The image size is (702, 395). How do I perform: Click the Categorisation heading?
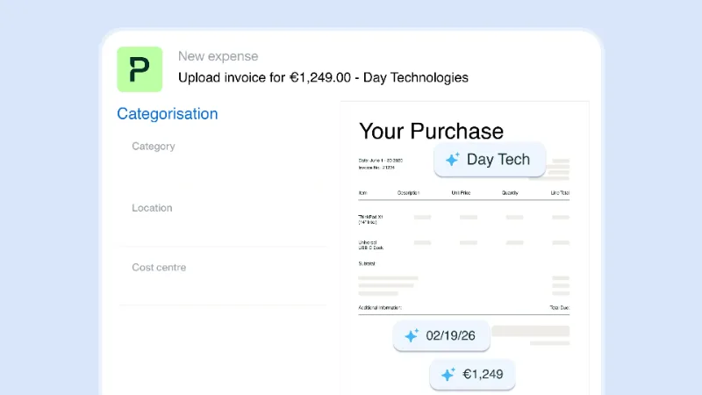tap(168, 114)
